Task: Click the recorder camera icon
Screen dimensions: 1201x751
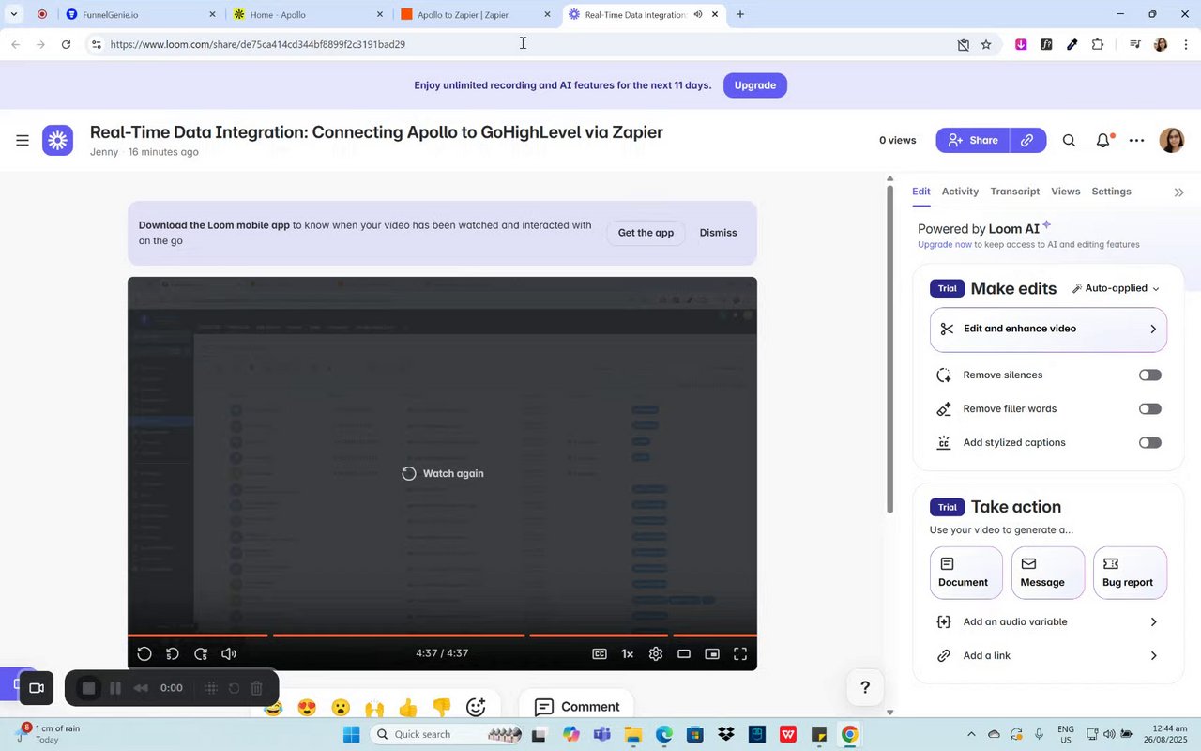Action: click(x=37, y=688)
